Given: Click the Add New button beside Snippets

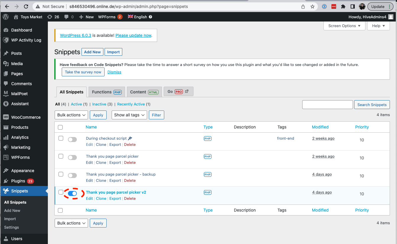Looking at the screenshot, I should click(x=92, y=52).
